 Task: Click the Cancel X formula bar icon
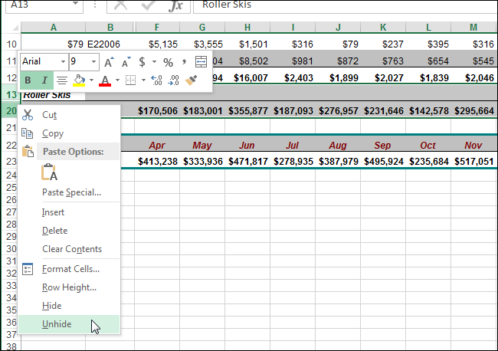pyautogui.click(x=120, y=5)
